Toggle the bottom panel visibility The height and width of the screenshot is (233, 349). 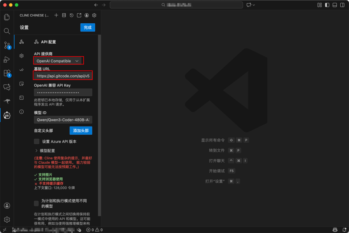coord(335,5)
